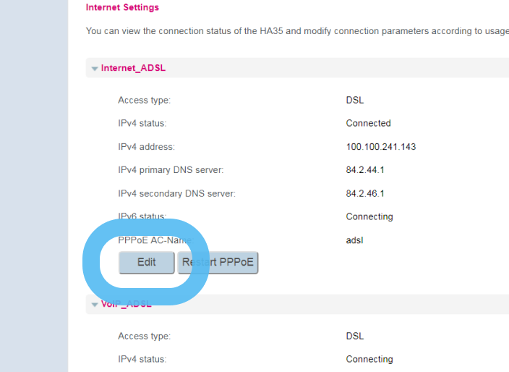This screenshot has width=509, height=372.
Task: Click the Access type label under VoIP_ADSL
Action: click(x=144, y=336)
